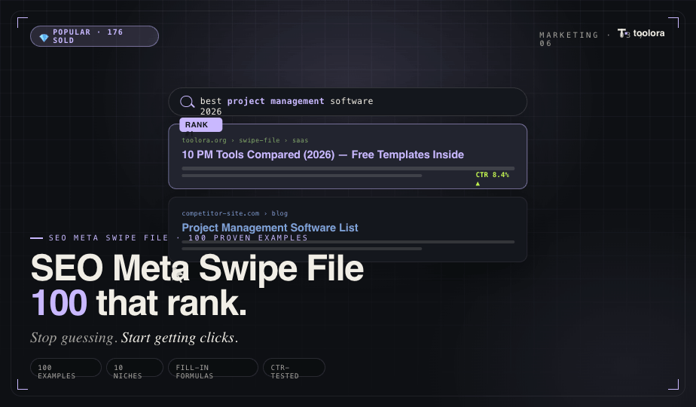
Task: Click the purple RANK label
Action: pyautogui.click(x=200, y=125)
